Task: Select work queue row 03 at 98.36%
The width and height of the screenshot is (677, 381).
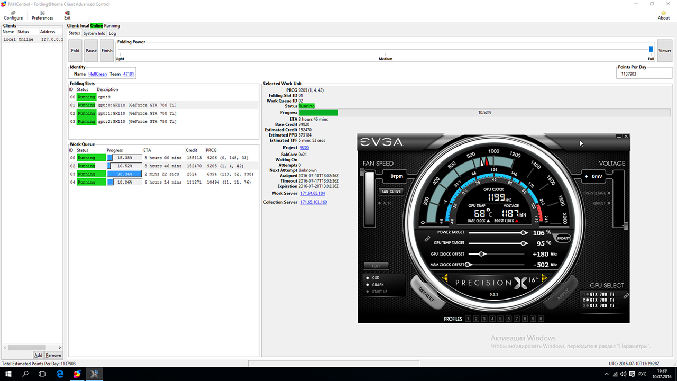Action: (163, 174)
